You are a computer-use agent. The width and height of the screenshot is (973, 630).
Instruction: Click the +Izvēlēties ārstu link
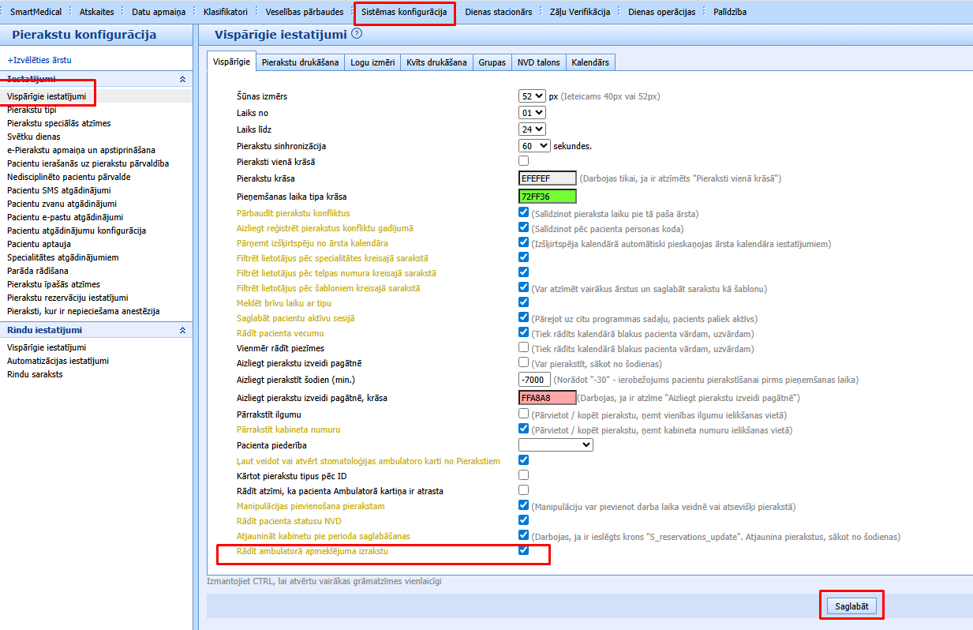(39, 60)
